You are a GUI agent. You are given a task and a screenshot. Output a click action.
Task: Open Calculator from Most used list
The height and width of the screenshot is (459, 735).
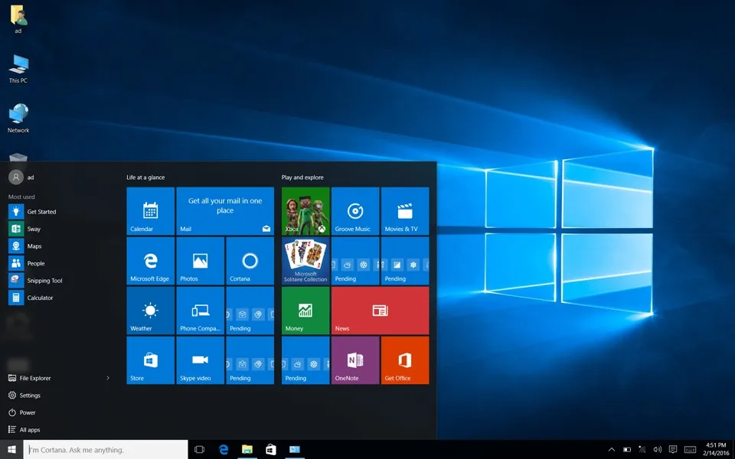click(x=59, y=298)
